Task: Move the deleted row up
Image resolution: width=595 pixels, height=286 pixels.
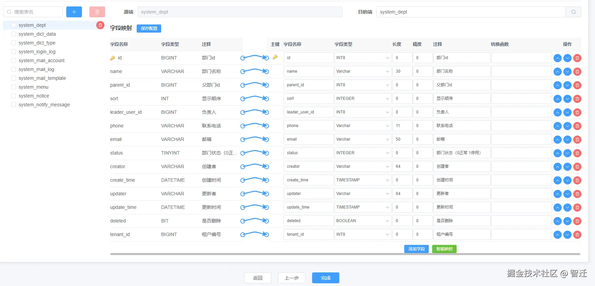Action: [558, 221]
